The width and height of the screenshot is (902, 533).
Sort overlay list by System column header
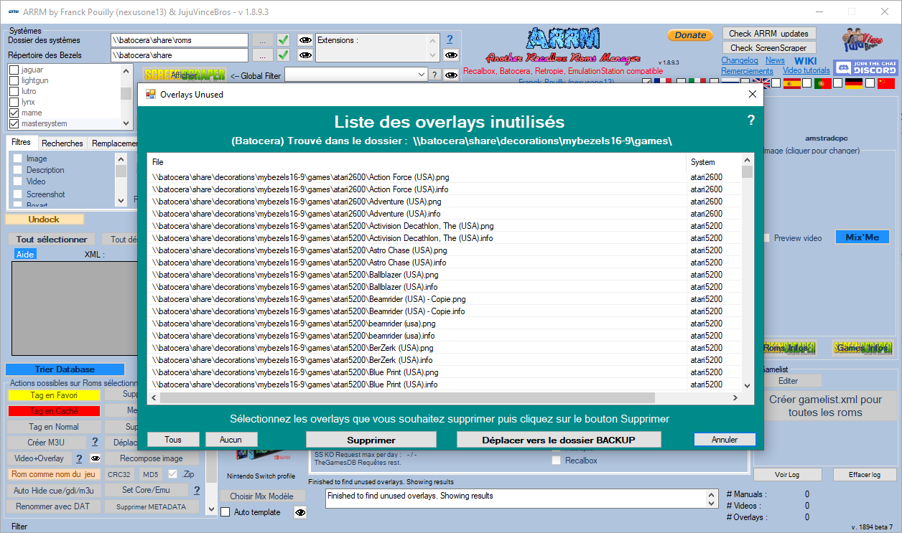point(712,162)
